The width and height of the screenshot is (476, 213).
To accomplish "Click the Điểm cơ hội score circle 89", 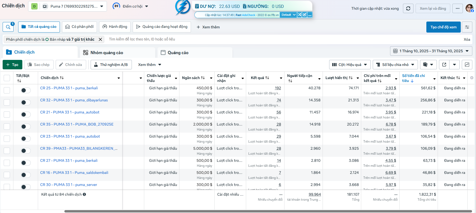I will 116,6.
